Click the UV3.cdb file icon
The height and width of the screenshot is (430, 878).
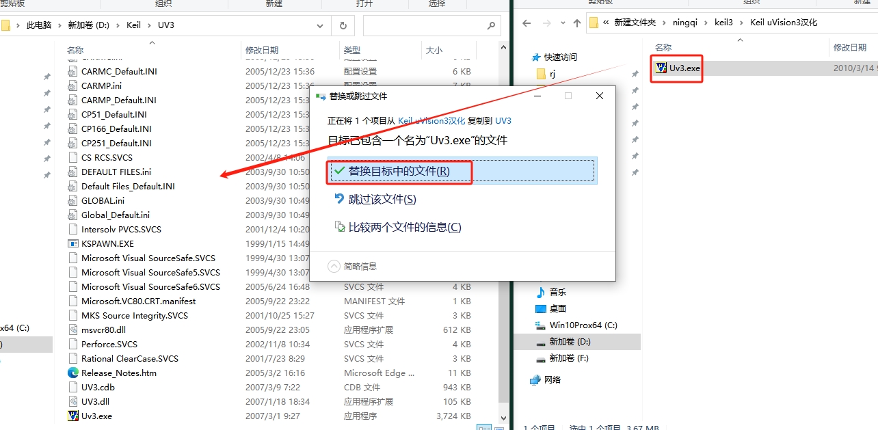[73, 387]
